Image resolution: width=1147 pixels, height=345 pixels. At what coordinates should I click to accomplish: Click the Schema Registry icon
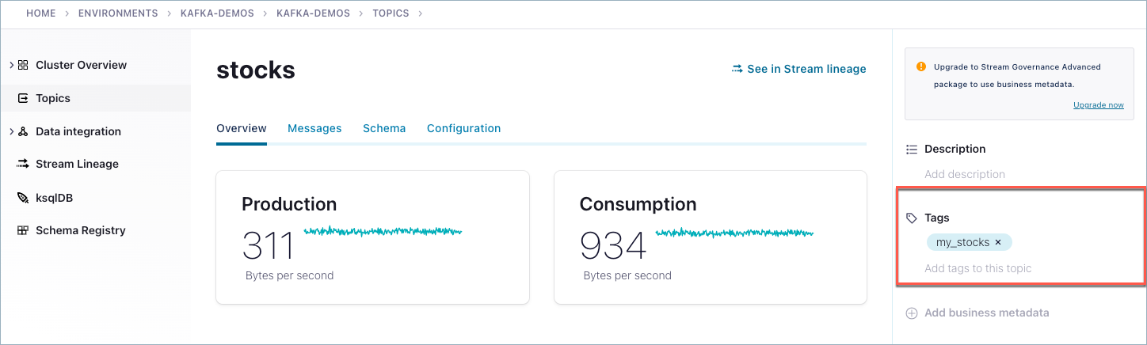coord(23,230)
